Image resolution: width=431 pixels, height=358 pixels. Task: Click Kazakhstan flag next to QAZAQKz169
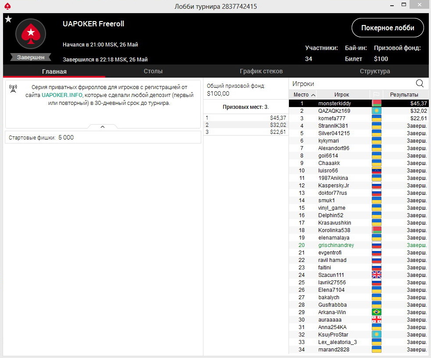click(376, 111)
